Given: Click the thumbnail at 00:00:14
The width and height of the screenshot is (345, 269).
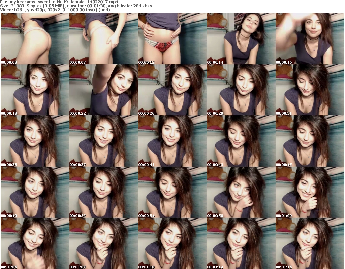Looking at the screenshot, I should [241, 39].
